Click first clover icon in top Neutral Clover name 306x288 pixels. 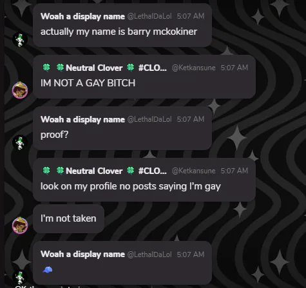pos(46,68)
